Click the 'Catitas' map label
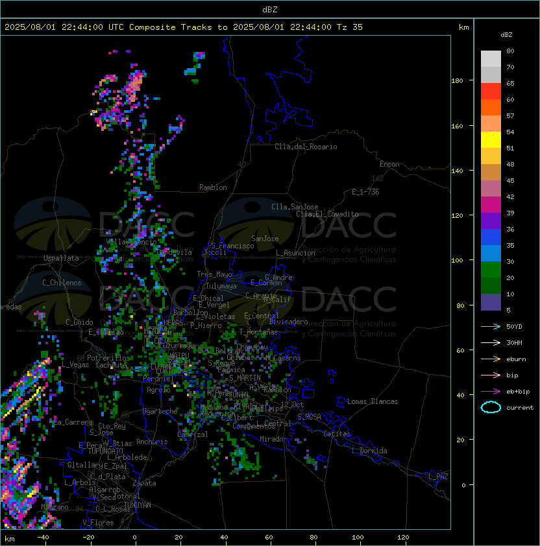The width and height of the screenshot is (540, 546). [337, 434]
